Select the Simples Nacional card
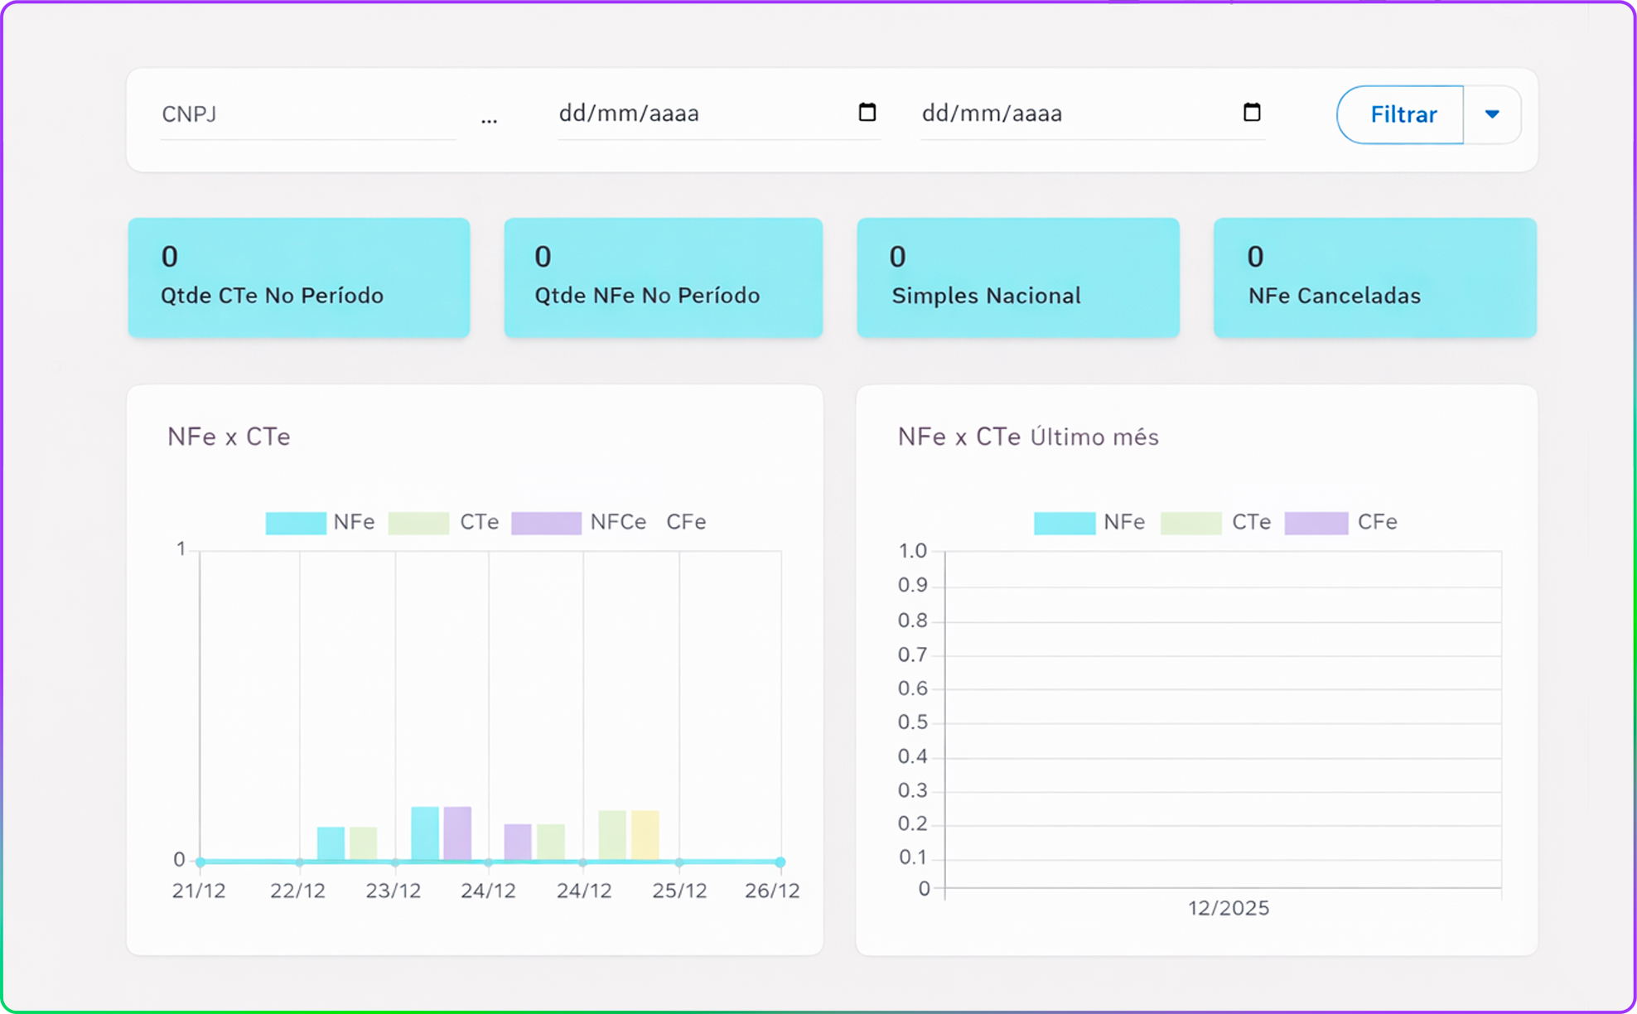Viewport: 1637px width, 1014px height. [x=1017, y=278]
